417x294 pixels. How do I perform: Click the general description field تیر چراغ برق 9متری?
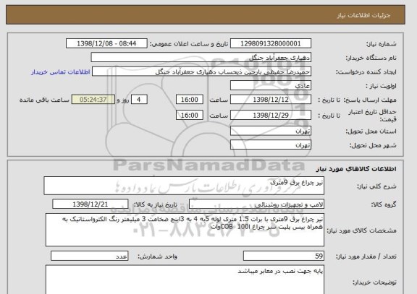(184, 186)
